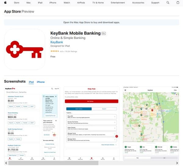Click the Open the Mac App Store banner
The image size is (183, 167).
pos(91,22)
